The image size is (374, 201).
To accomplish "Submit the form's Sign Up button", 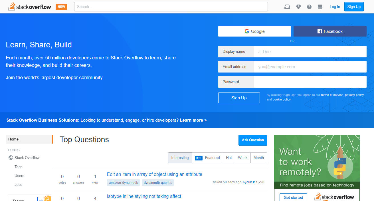I will (239, 98).
